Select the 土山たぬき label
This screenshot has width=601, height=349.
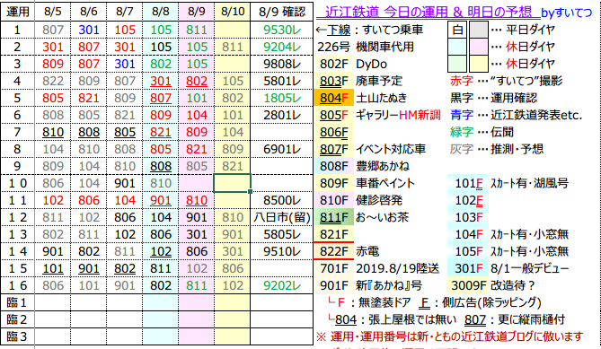point(382,98)
